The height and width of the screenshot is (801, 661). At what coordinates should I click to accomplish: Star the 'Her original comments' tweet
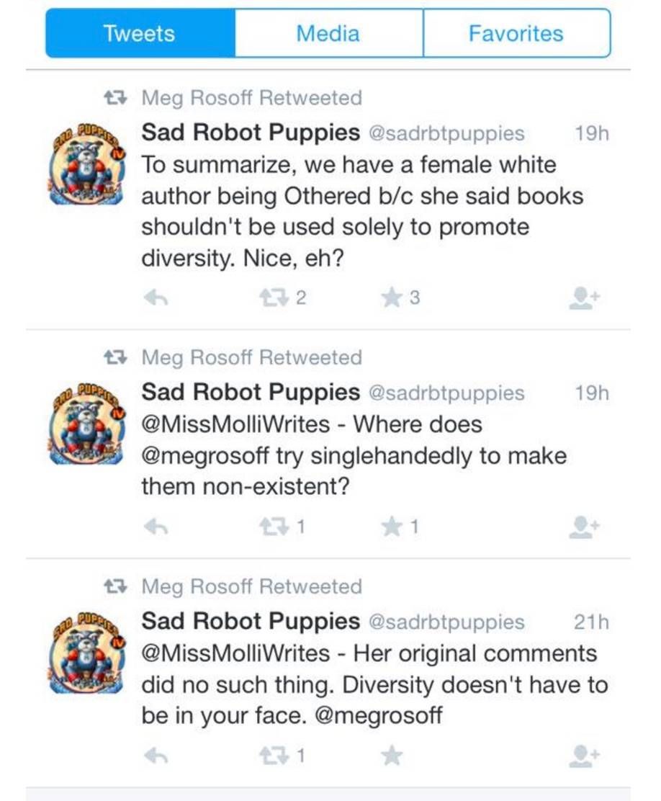tap(391, 755)
